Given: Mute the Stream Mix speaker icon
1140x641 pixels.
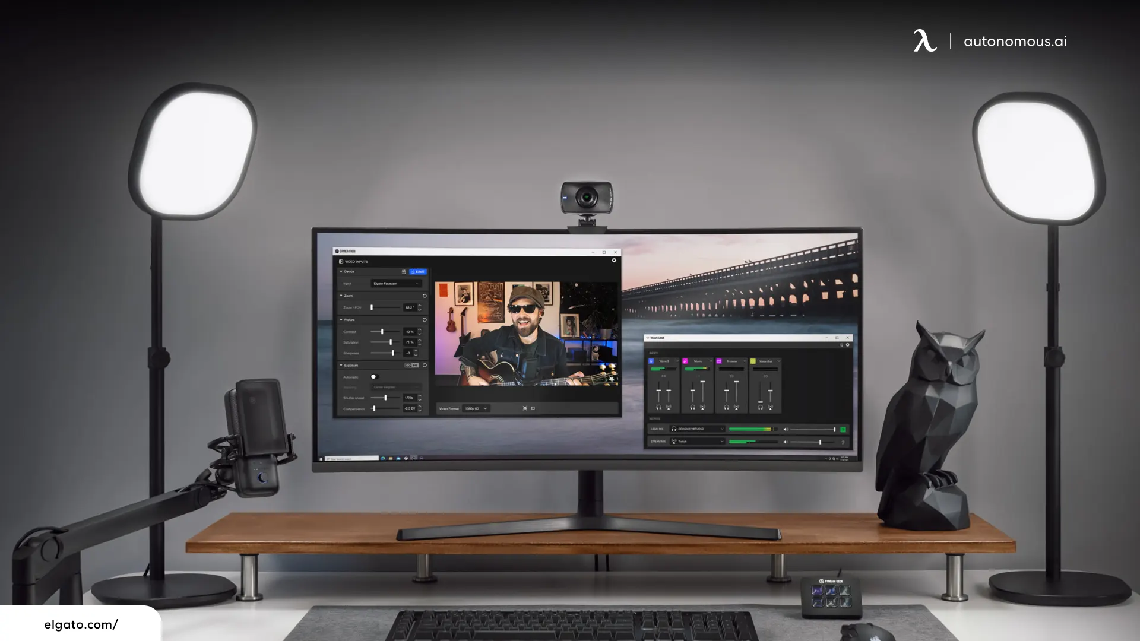Looking at the screenshot, I should [x=786, y=442].
